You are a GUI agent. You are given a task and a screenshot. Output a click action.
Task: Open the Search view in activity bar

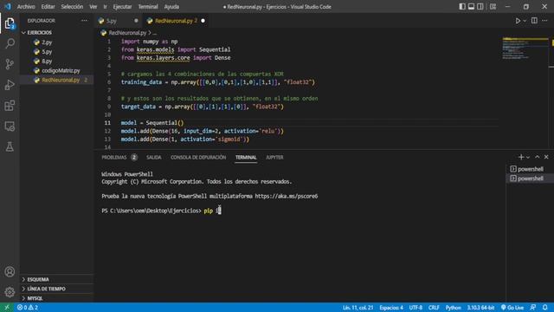coord(10,44)
